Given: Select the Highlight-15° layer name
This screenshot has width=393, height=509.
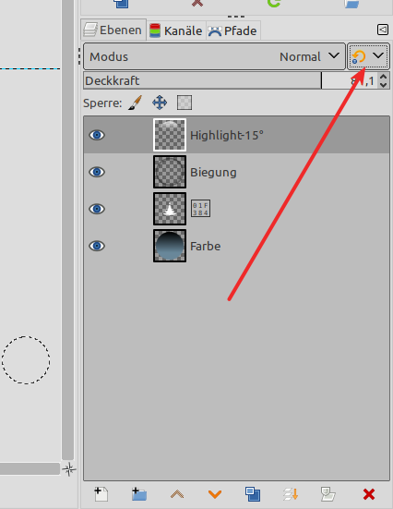Looking at the screenshot, I should [227, 135].
